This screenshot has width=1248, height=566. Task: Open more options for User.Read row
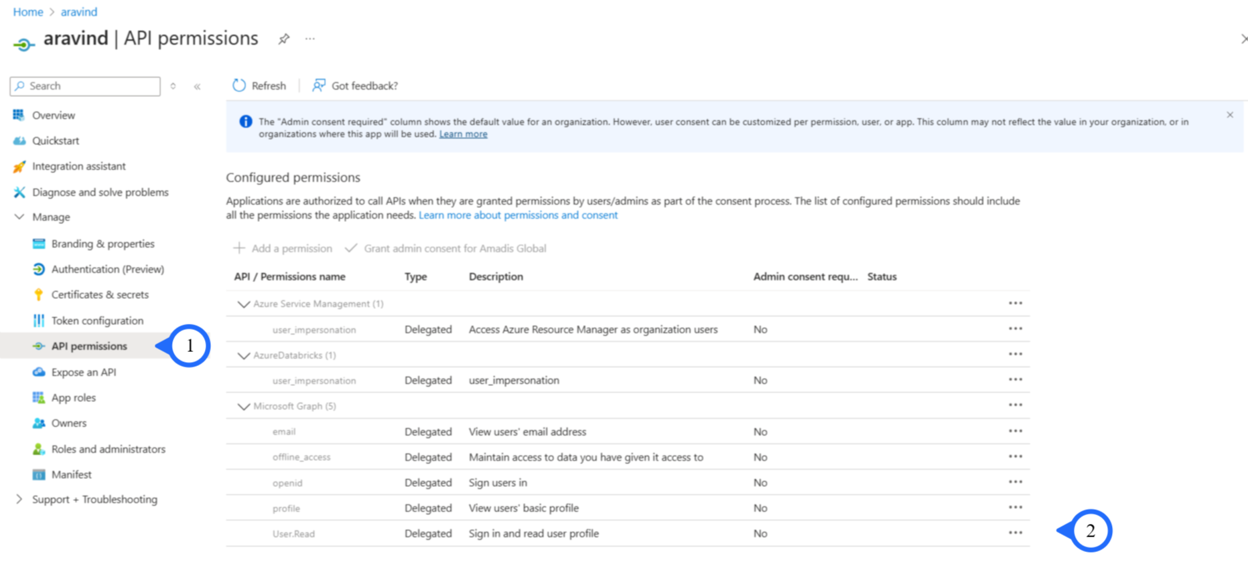(x=1015, y=533)
